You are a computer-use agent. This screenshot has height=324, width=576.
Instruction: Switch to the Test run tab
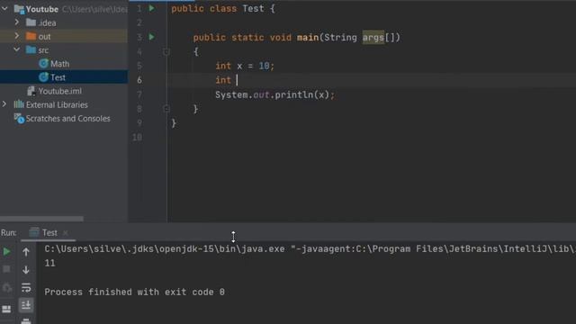point(49,232)
